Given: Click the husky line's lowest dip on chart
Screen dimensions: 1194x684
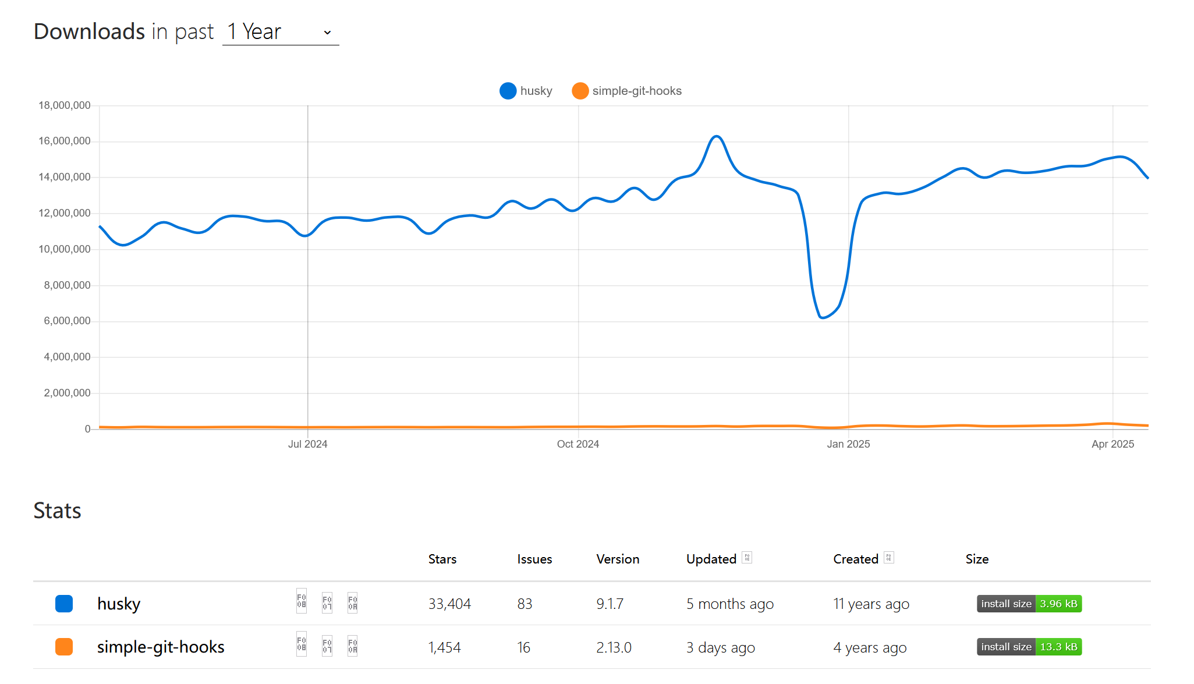Looking at the screenshot, I should 822,317.
